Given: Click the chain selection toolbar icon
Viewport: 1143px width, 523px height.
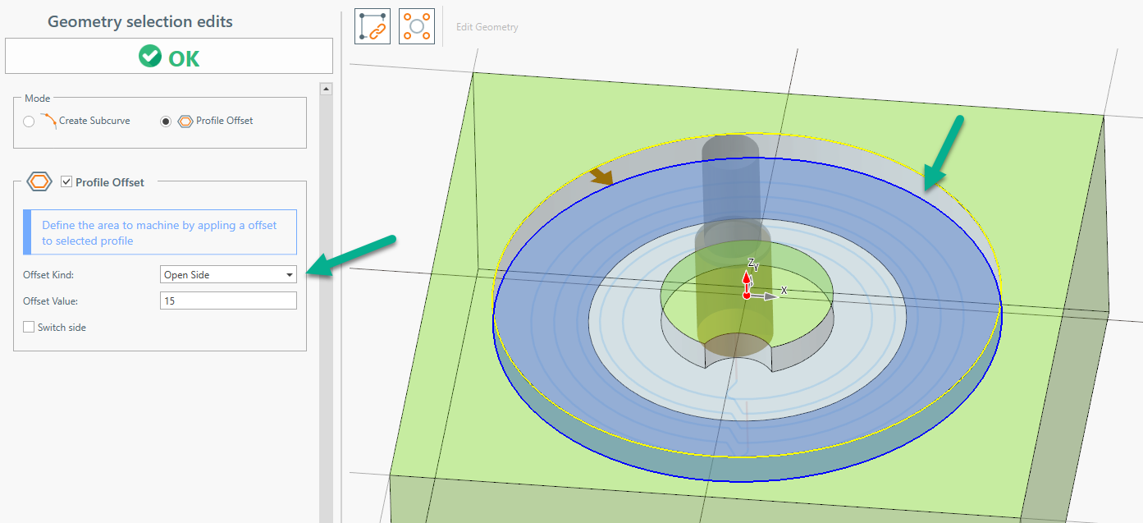Looking at the screenshot, I should 373,26.
